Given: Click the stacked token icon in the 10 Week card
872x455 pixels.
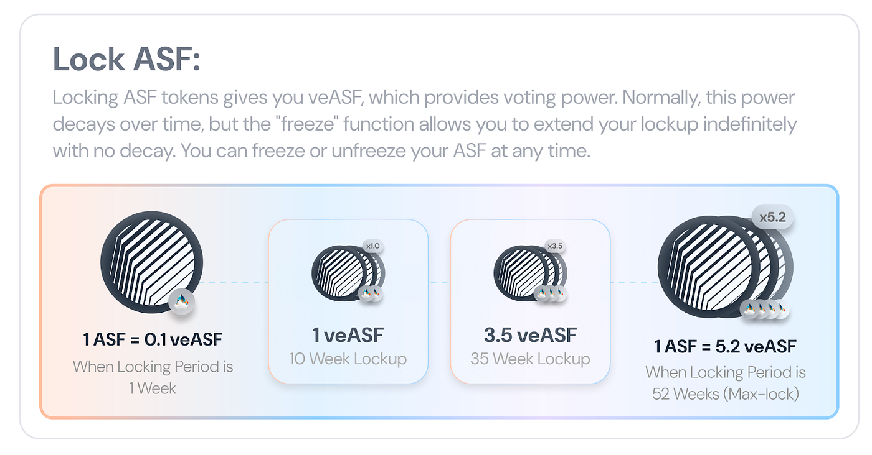Looking at the screenshot, I should point(348,272).
